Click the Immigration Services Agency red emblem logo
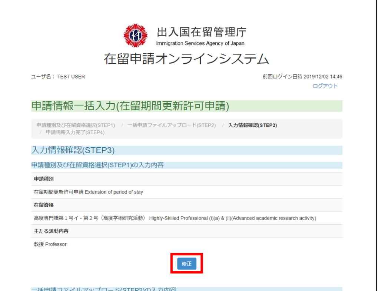Image resolution: width=378 pixels, height=291 pixels. (135, 36)
